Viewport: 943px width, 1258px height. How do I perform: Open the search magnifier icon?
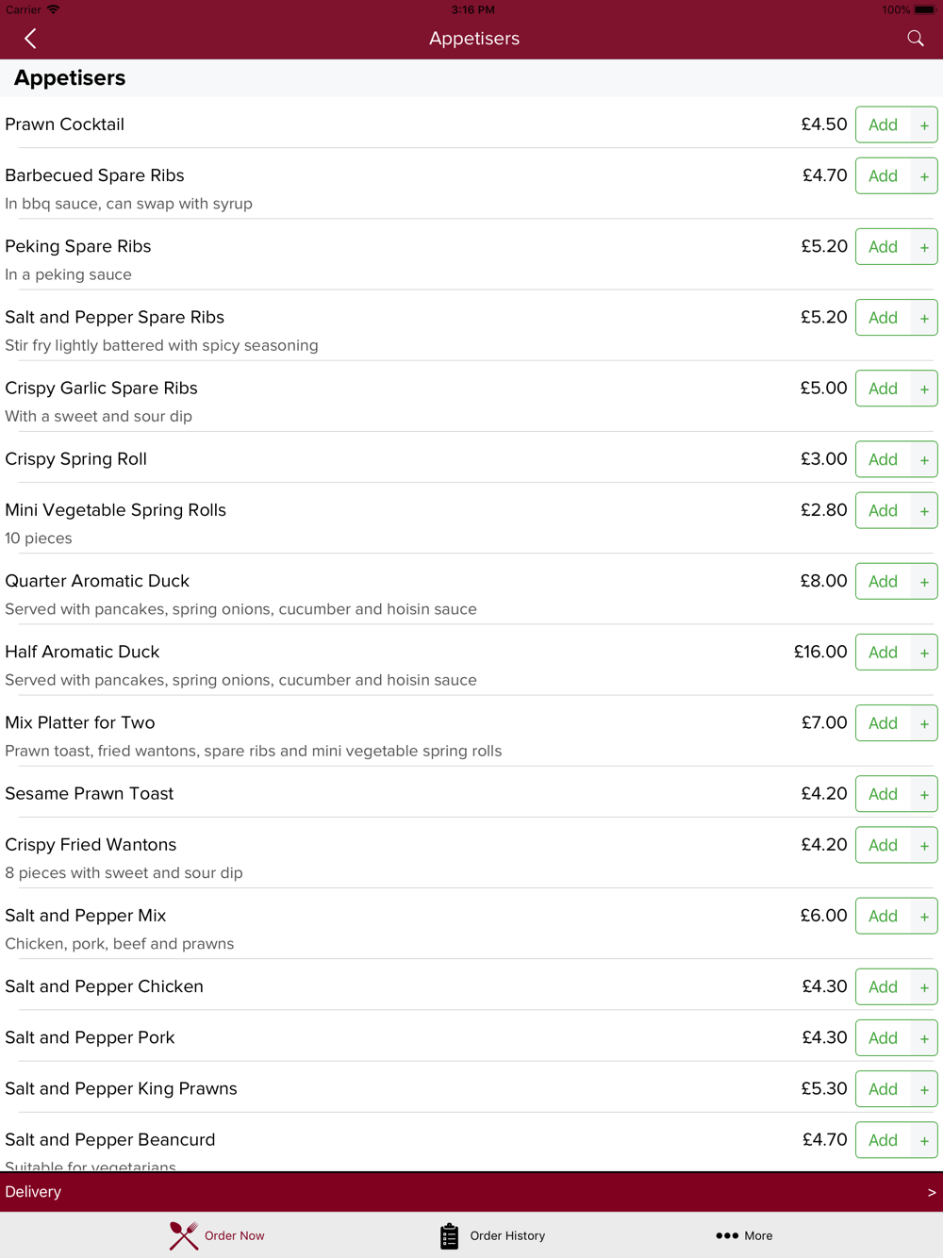pos(915,39)
